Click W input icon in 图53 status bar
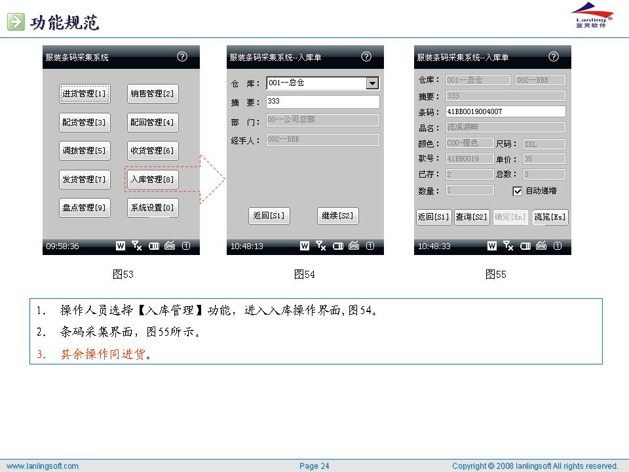The width and height of the screenshot is (629, 472). click(x=121, y=246)
